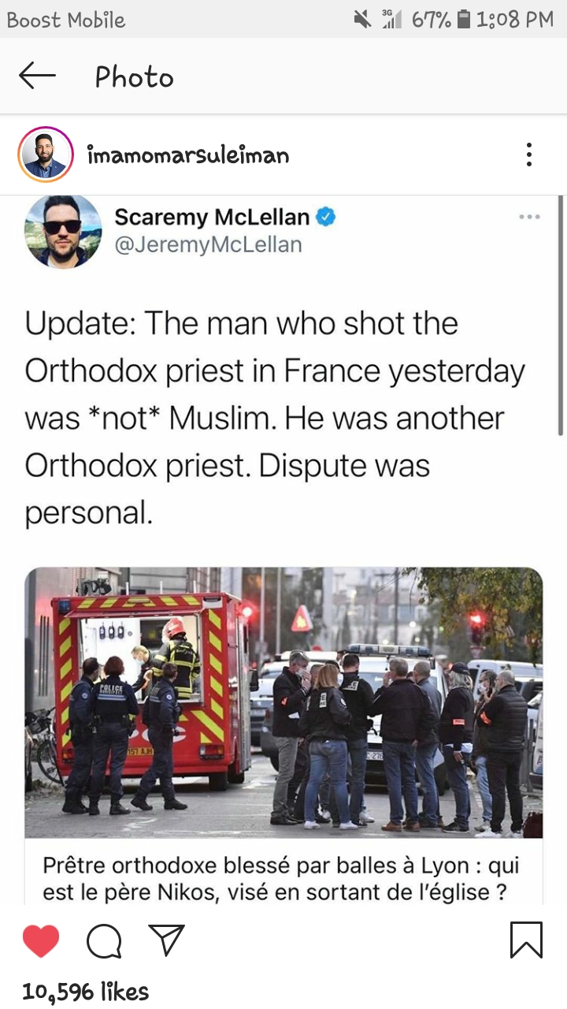
Task: Click the scrollbar on right edge
Action: [561, 315]
